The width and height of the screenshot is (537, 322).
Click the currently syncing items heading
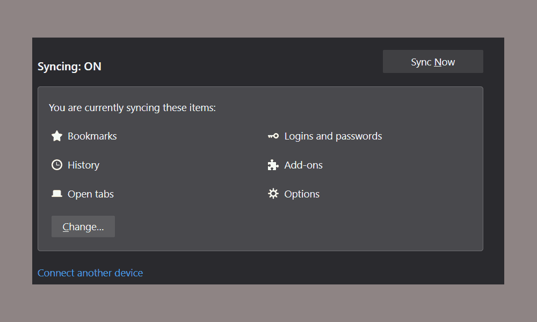click(132, 107)
